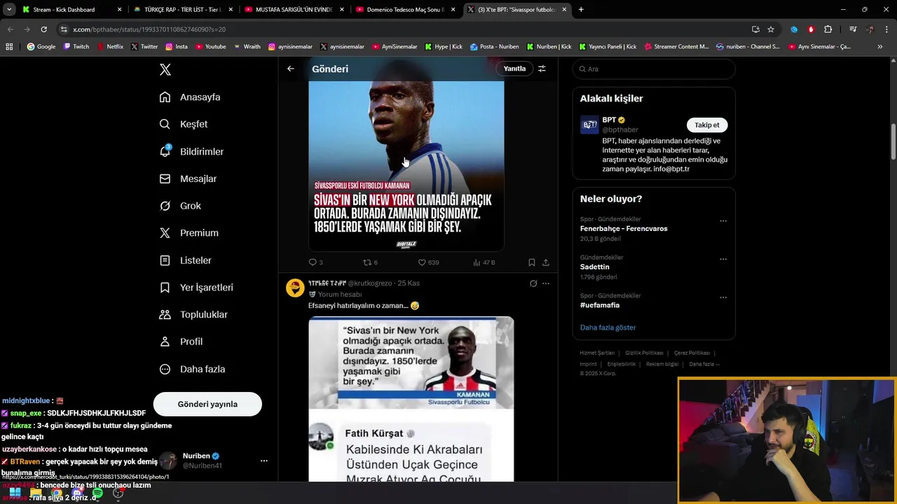The width and height of the screenshot is (897, 504).
Task: Click the Gönderi yayınla button
Action: tap(207, 404)
